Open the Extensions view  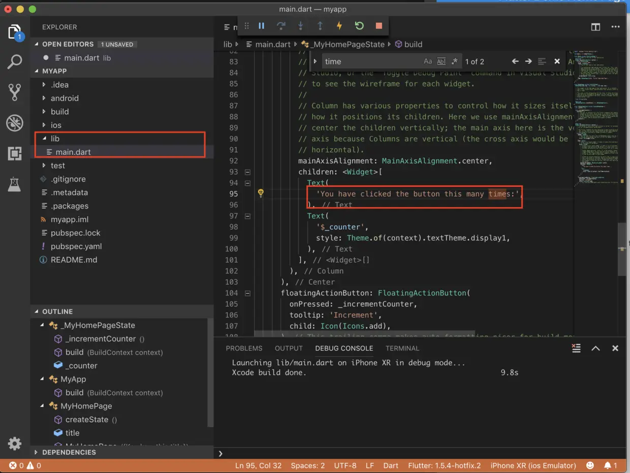tap(15, 153)
